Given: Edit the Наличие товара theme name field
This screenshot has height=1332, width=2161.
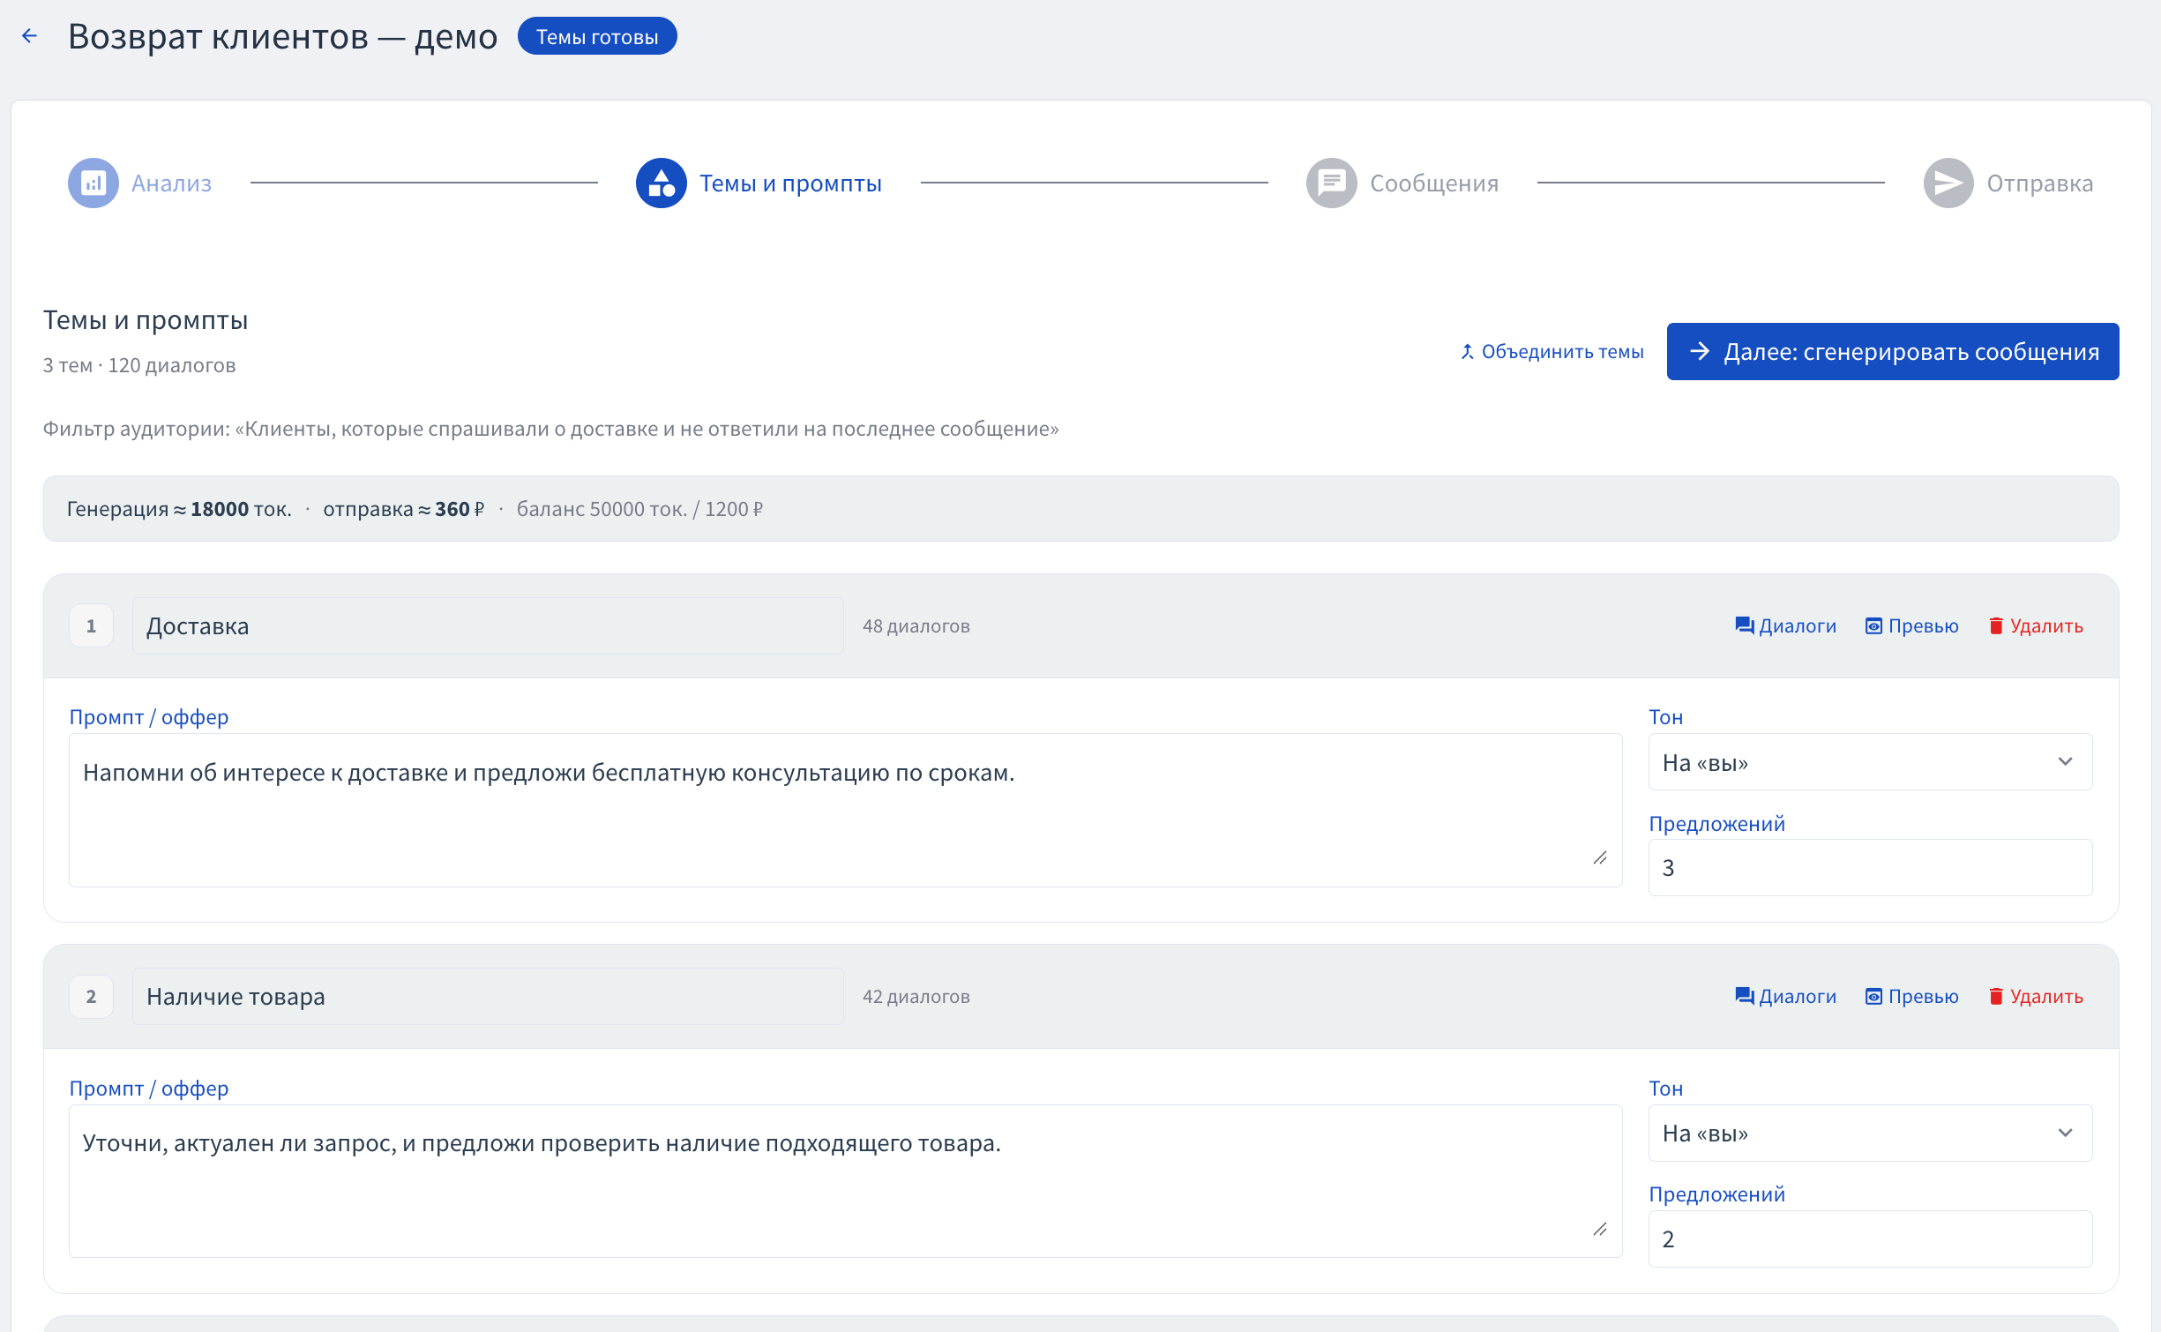Looking at the screenshot, I should 488,996.
